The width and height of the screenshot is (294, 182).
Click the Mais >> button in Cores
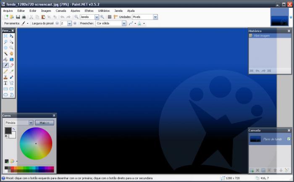[x=45, y=122]
